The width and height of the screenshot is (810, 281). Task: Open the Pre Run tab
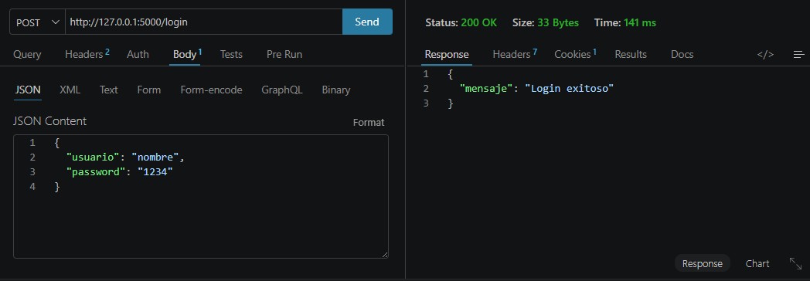(284, 54)
